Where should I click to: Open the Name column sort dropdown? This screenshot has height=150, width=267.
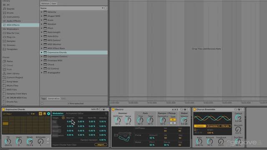click(103, 8)
